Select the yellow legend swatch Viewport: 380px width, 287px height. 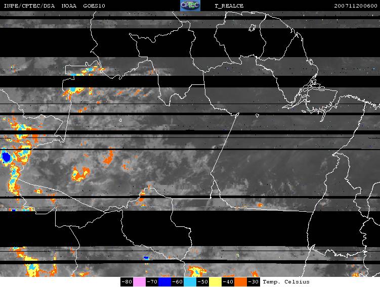point(216,282)
